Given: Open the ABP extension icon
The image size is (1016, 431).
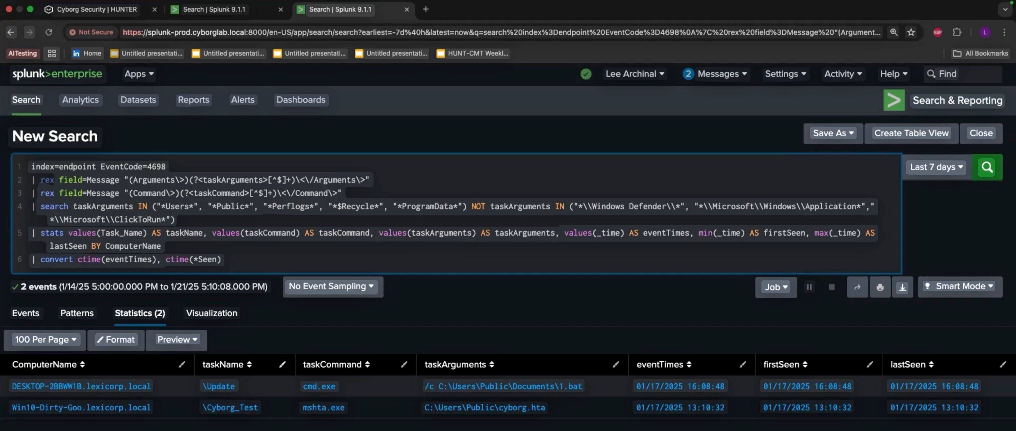Looking at the screenshot, I should [x=938, y=32].
